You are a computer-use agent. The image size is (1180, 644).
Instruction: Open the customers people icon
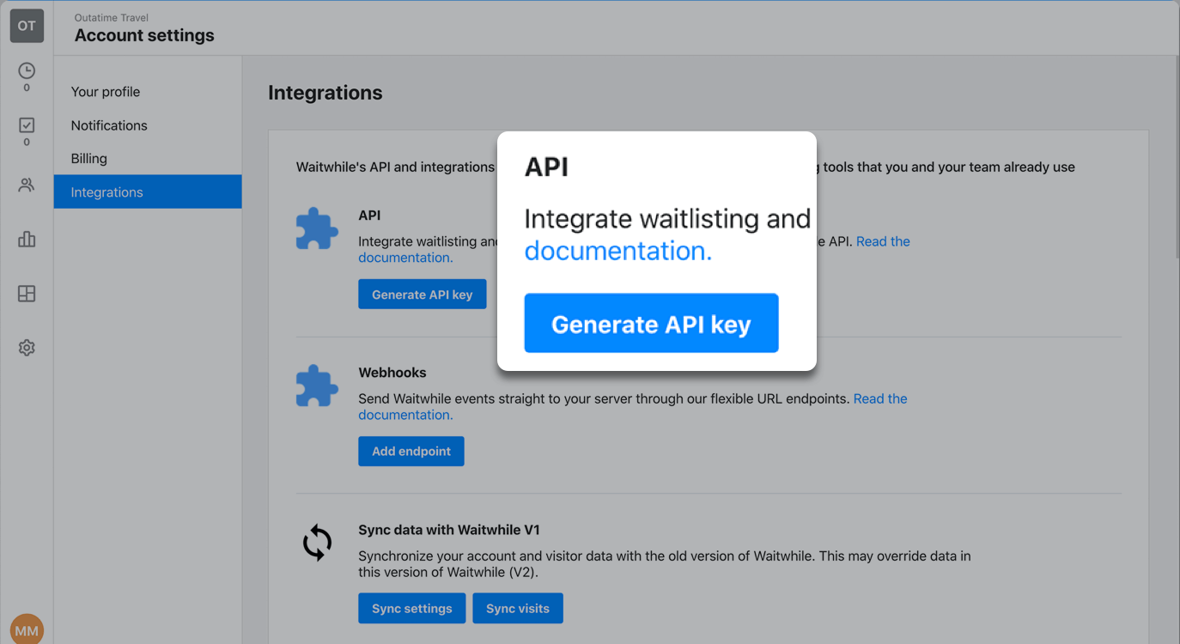[x=27, y=185]
